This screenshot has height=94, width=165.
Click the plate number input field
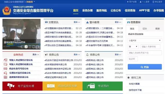point(150,47)
